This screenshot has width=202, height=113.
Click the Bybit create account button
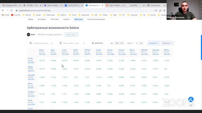click(71, 35)
